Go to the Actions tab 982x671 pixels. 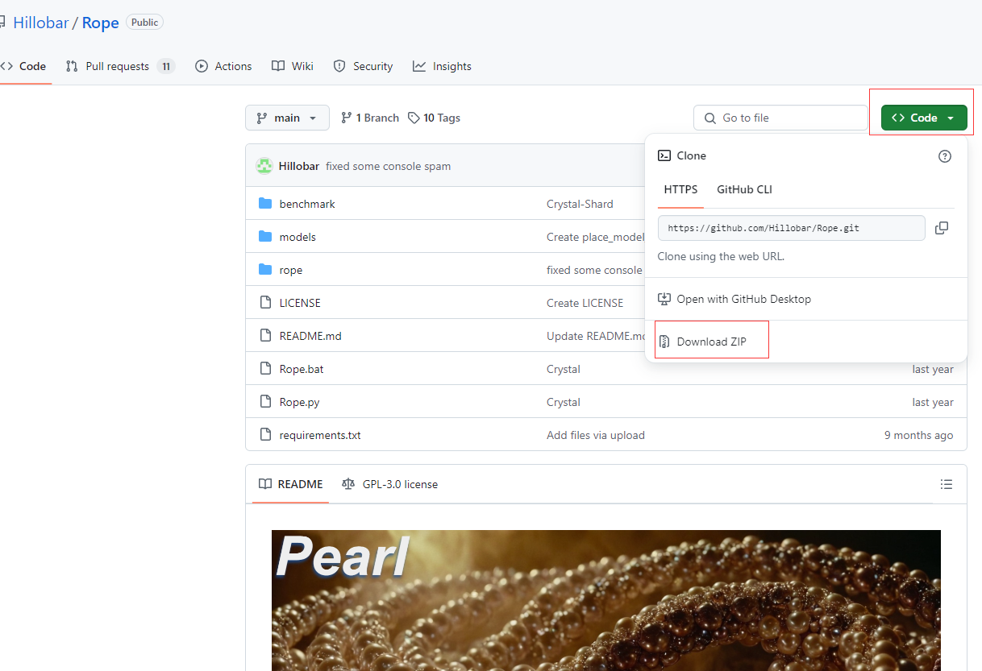223,66
